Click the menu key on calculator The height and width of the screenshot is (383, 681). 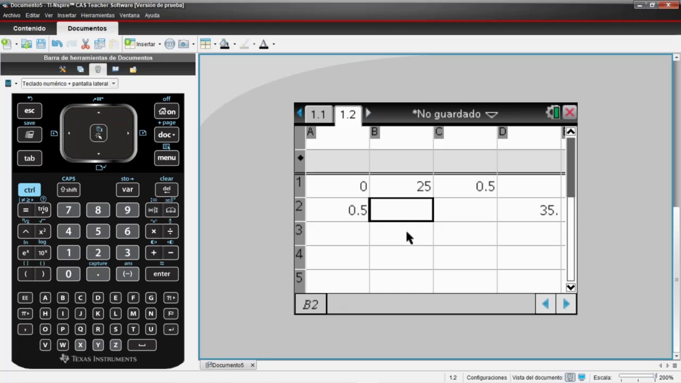[x=167, y=157]
